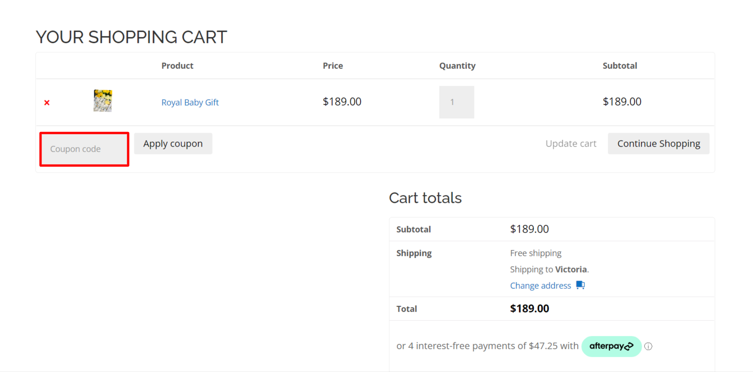Click the quantity field showing 1
The height and width of the screenshot is (372, 753).
pyautogui.click(x=456, y=102)
